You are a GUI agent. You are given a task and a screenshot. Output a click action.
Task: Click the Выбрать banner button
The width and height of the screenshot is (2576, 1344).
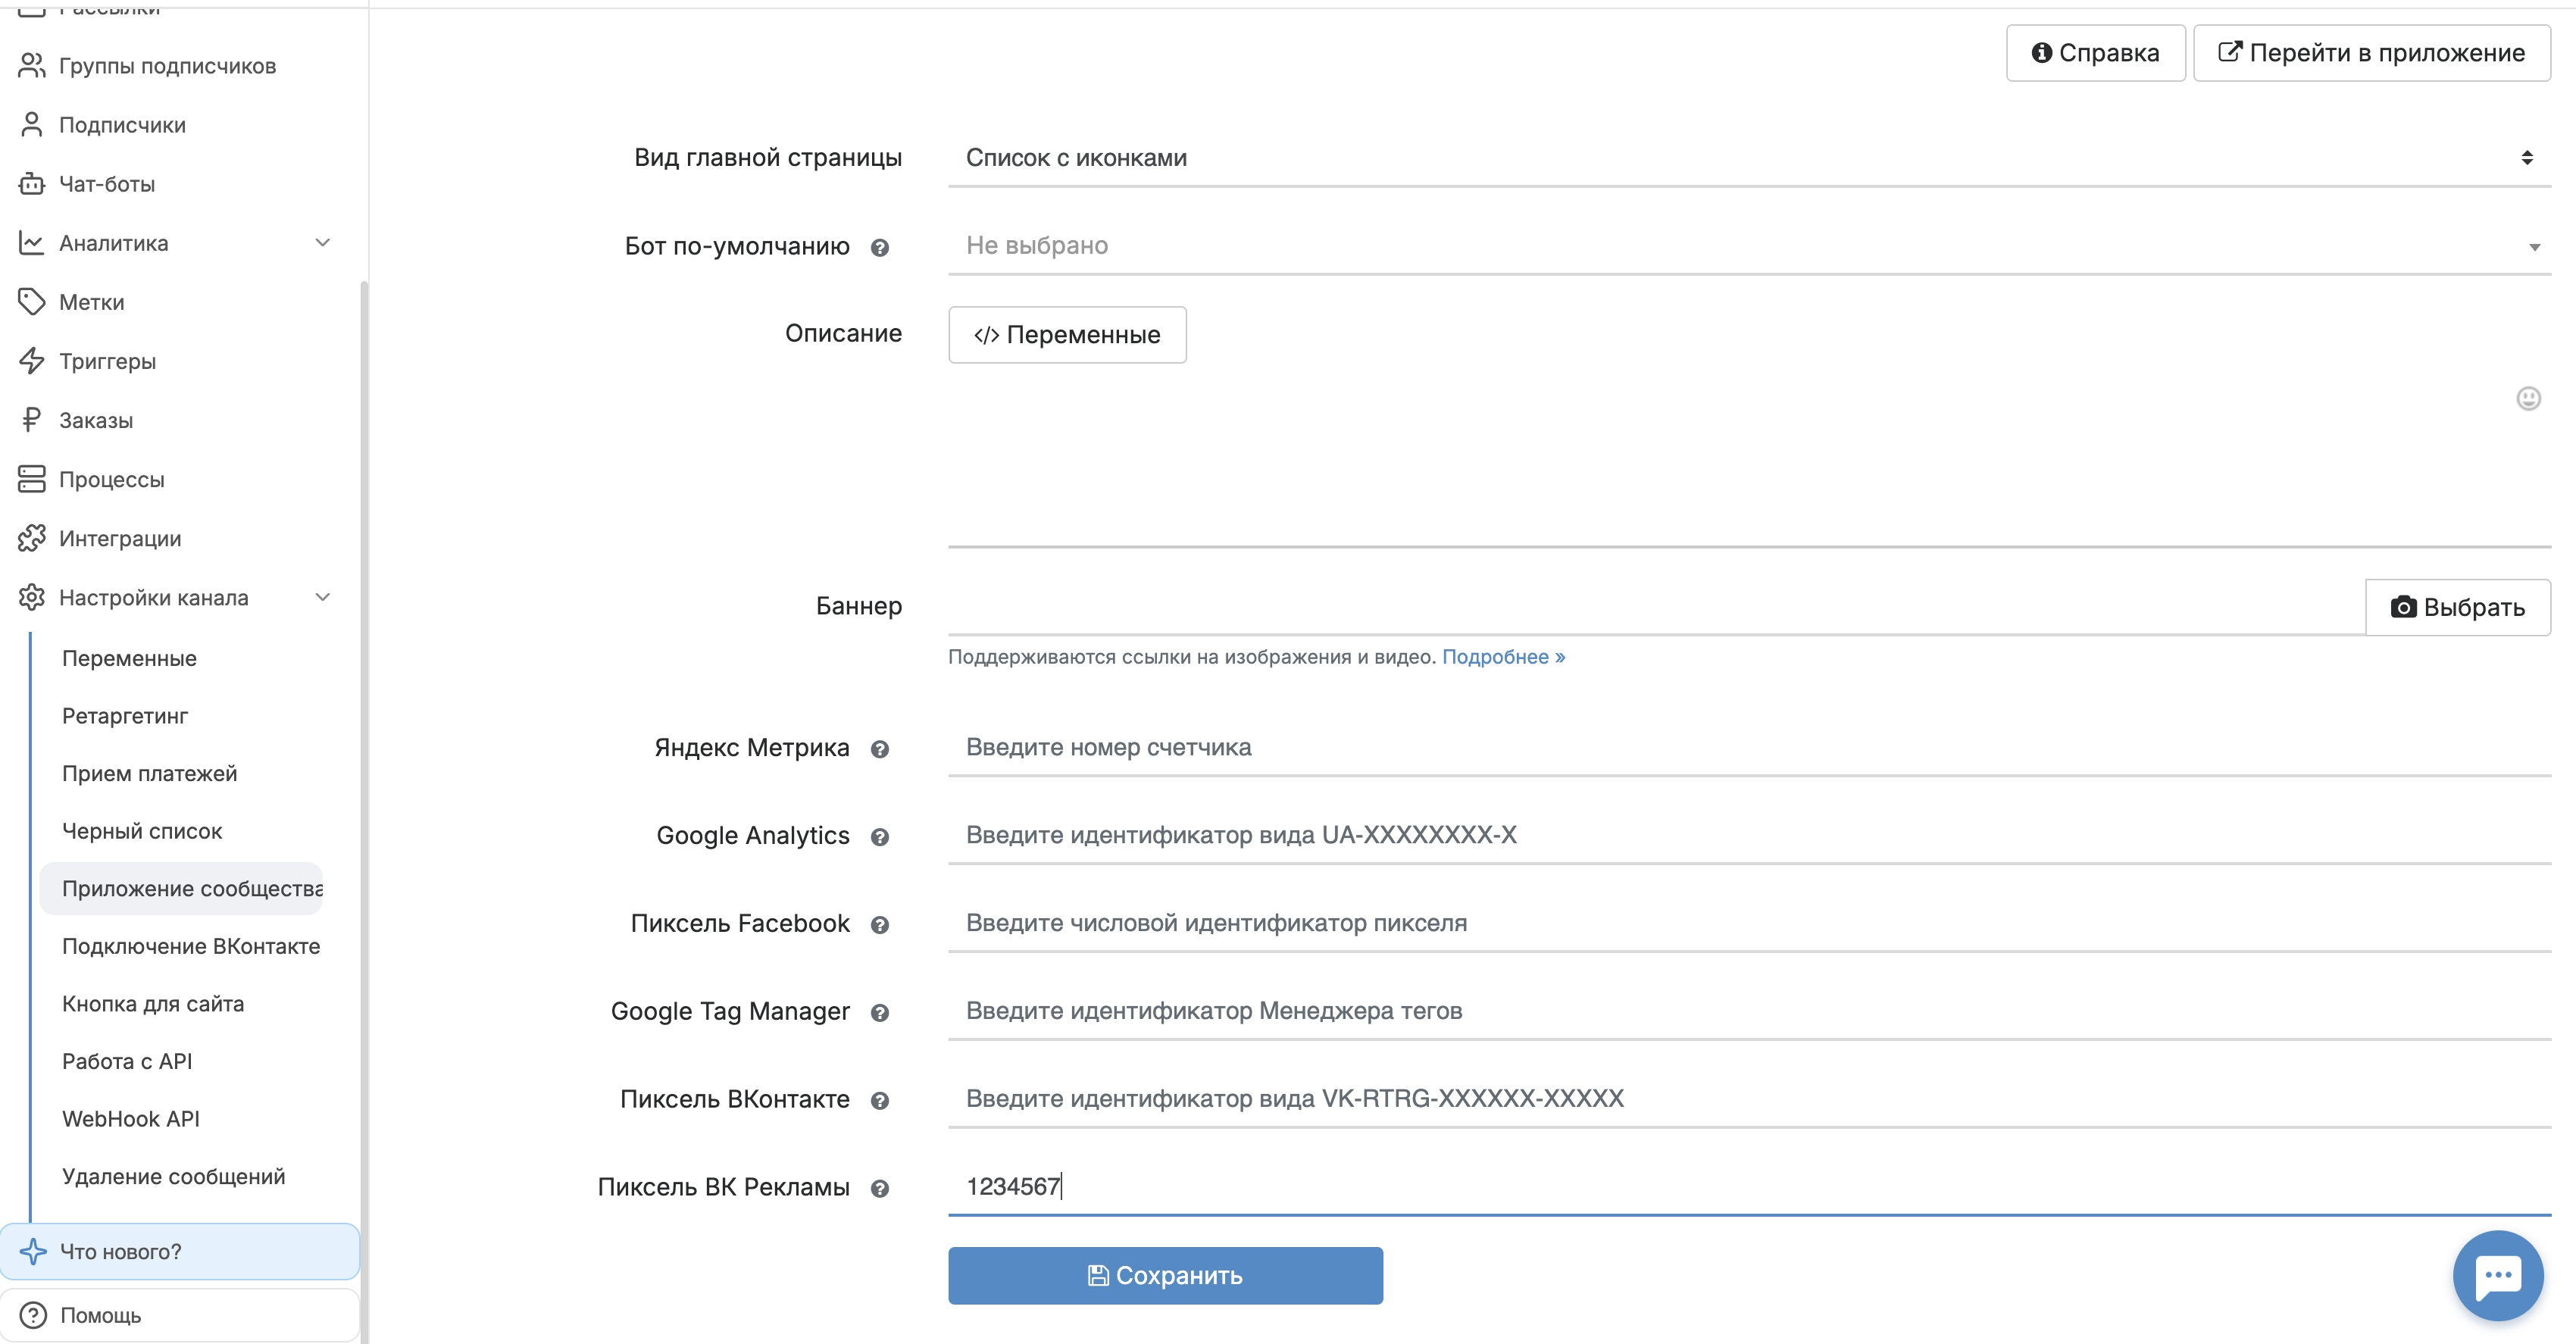pos(2457,607)
